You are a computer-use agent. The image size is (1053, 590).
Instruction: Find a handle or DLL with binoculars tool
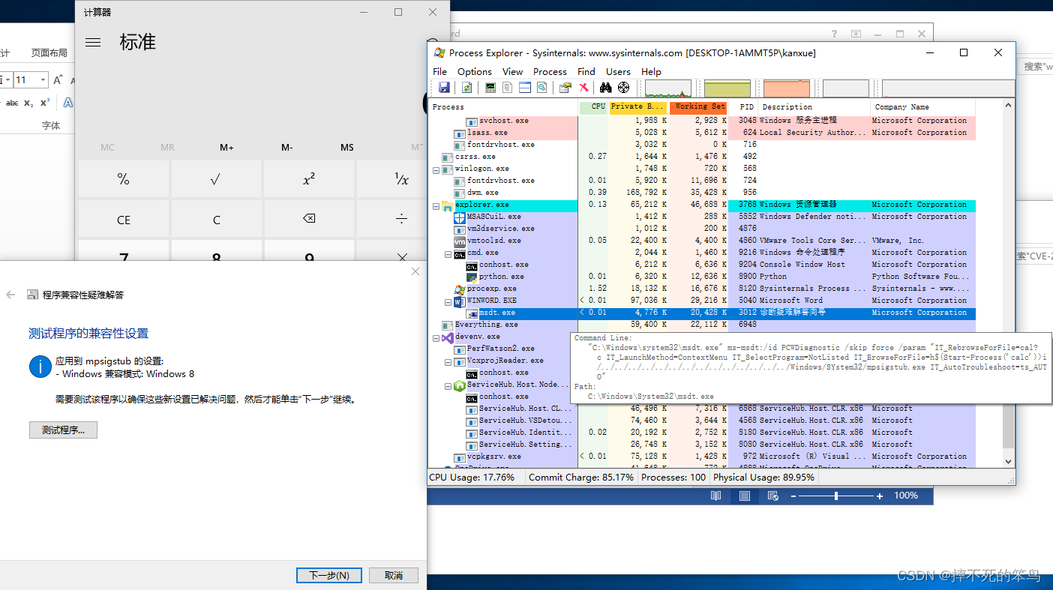(x=604, y=88)
